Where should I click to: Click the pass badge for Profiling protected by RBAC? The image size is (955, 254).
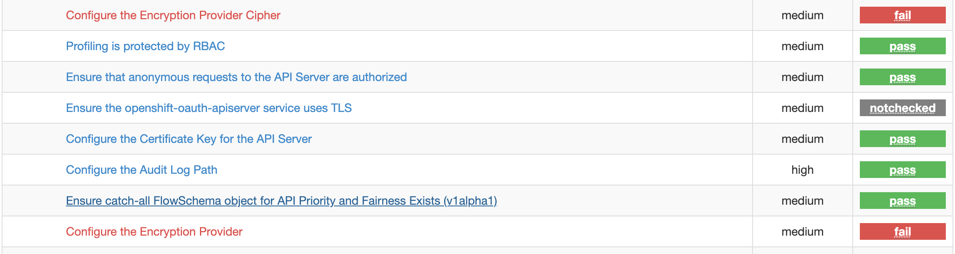[902, 46]
